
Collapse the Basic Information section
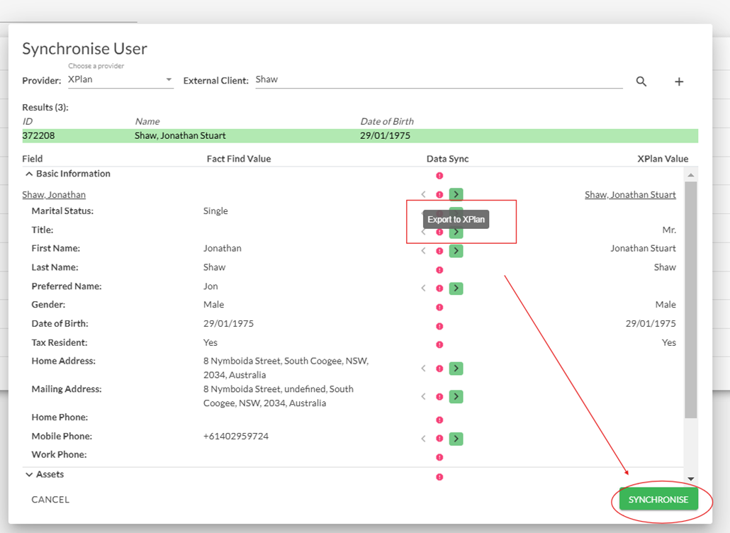pyautogui.click(x=29, y=174)
